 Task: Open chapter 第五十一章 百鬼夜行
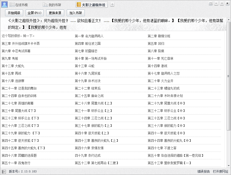pyautogui.click(x=16, y=163)
